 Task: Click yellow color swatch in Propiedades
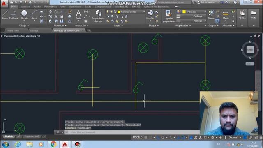click(x=184, y=12)
